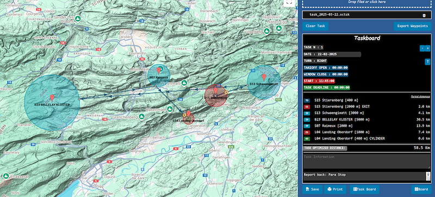The image size is (435, 197).
Task: Click route point on Schwaengimatt cylinder edge
Action: click(x=247, y=85)
